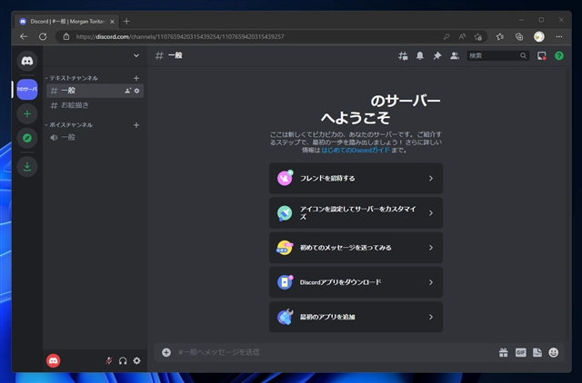
Task: Expand the server name dropdown arrow
Action: click(x=136, y=56)
